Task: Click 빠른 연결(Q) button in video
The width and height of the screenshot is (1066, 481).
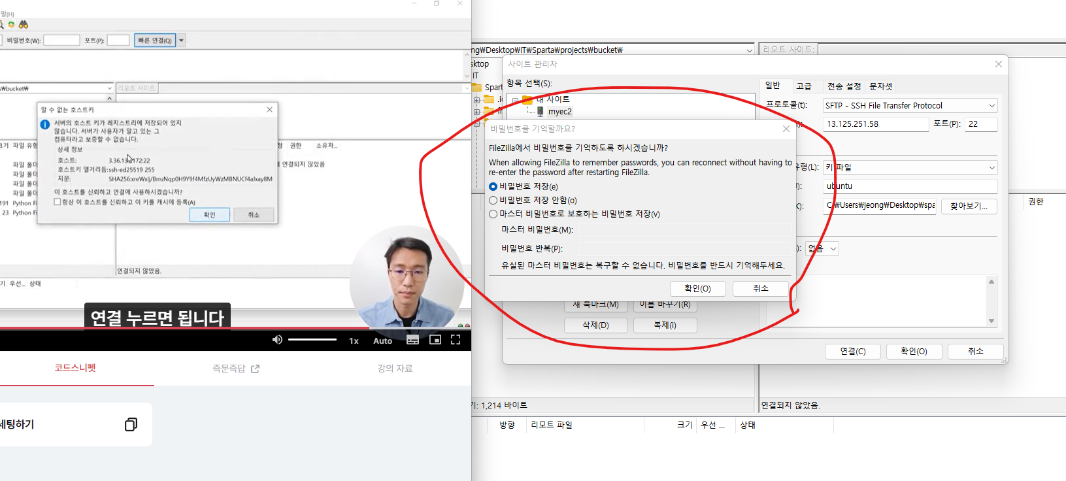Action: [155, 41]
